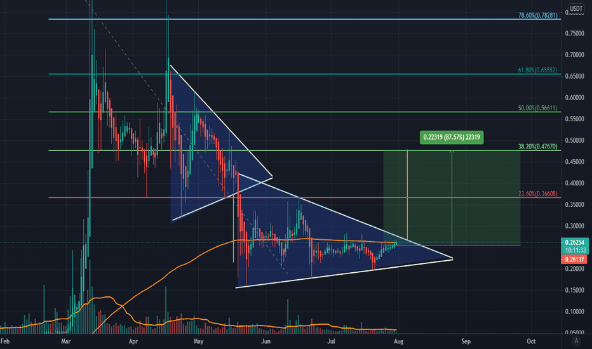Image resolution: width=592 pixels, height=349 pixels.
Task: Click the Jul label on time axis
Action: coord(331,341)
